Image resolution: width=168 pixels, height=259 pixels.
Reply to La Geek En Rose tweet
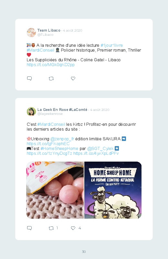pyautogui.click(x=29, y=228)
